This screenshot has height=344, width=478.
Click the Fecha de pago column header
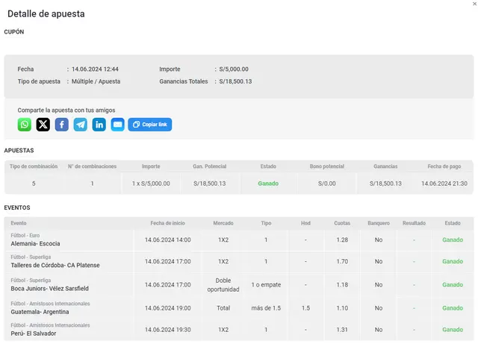[x=444, y=166]
